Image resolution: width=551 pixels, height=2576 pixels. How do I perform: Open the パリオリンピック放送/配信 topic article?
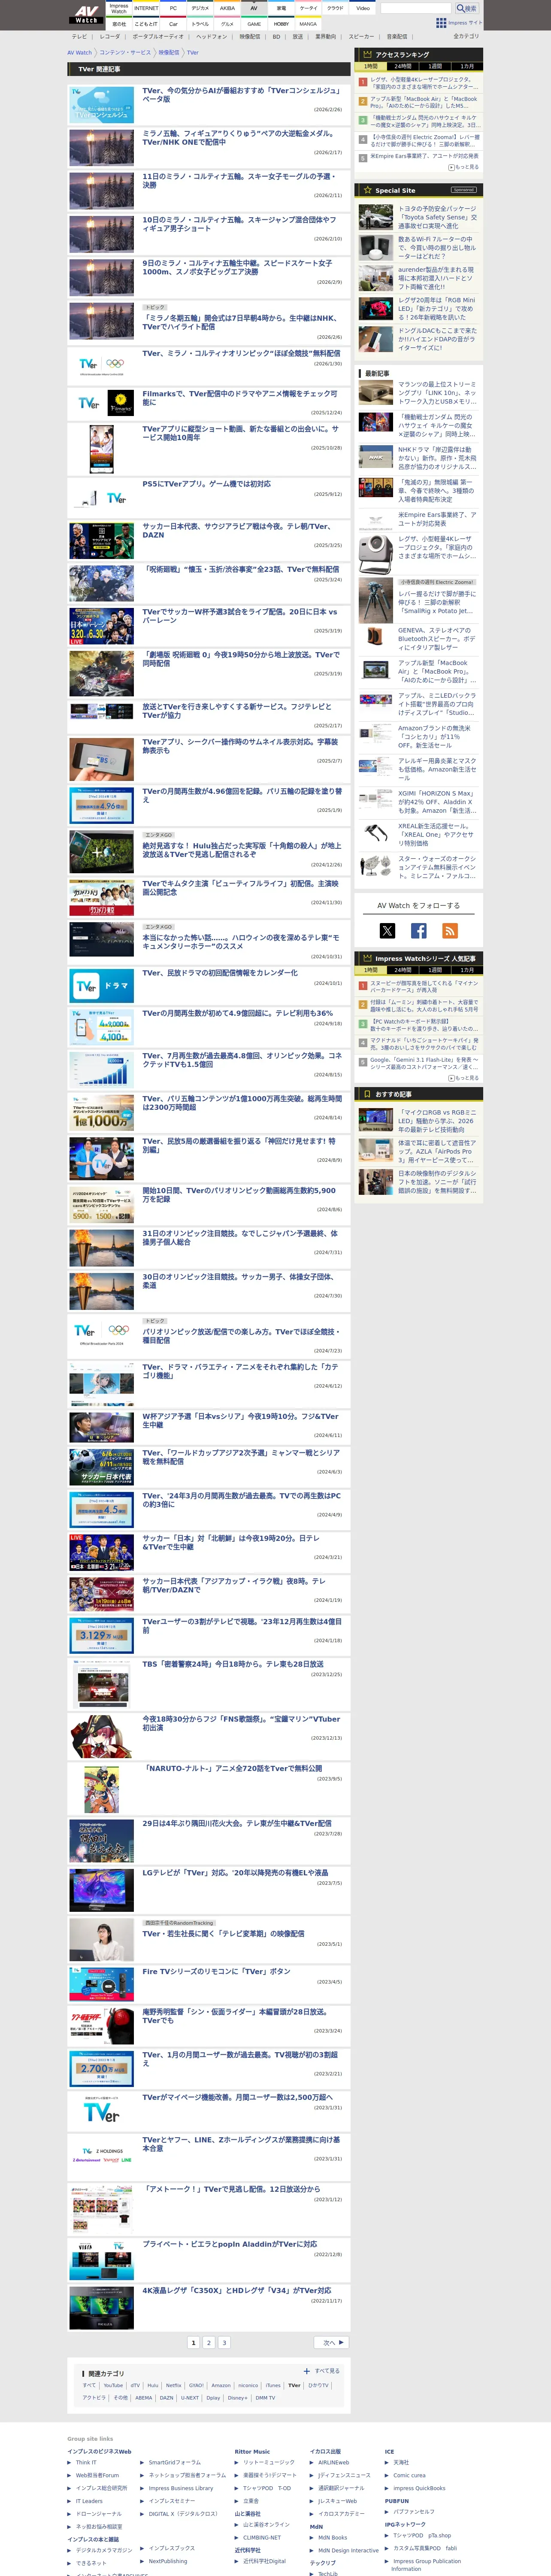[241, 1336]
